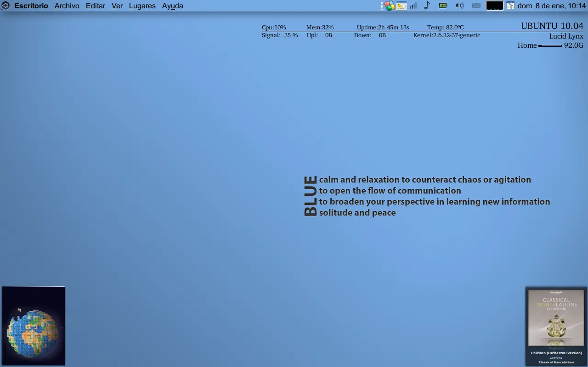Click the colorful four-square tray icon
The width and height of the screenshot is (588, 367).
390,6
